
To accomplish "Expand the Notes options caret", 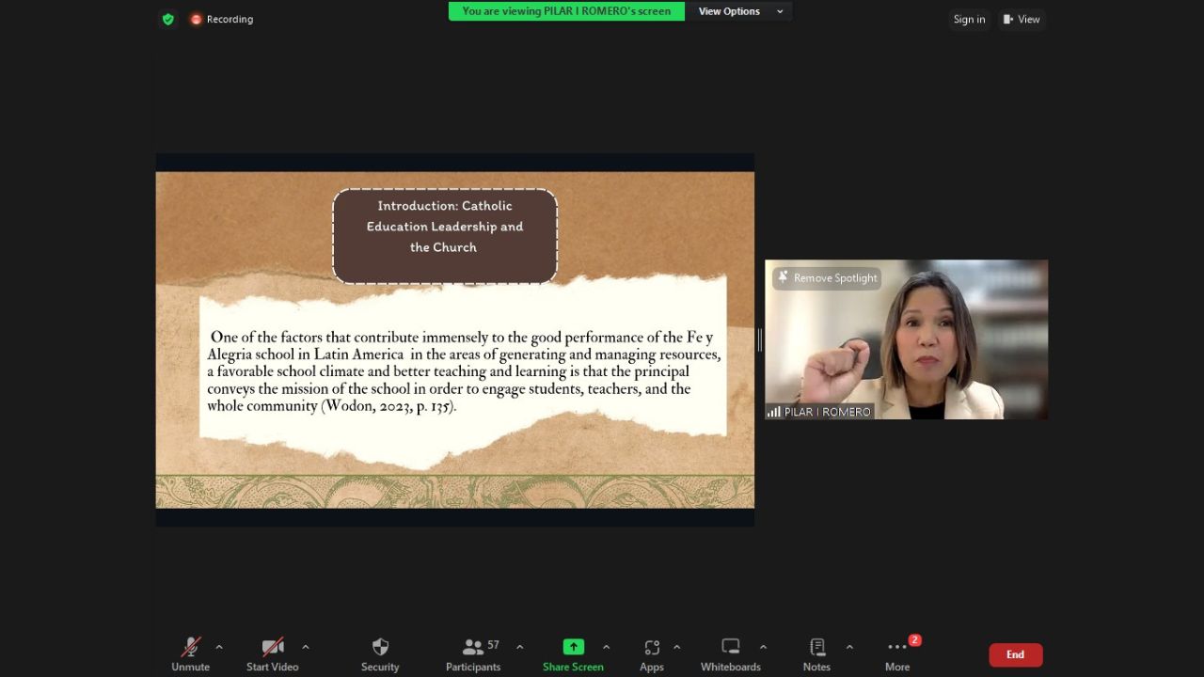I will tap(849, 647).
